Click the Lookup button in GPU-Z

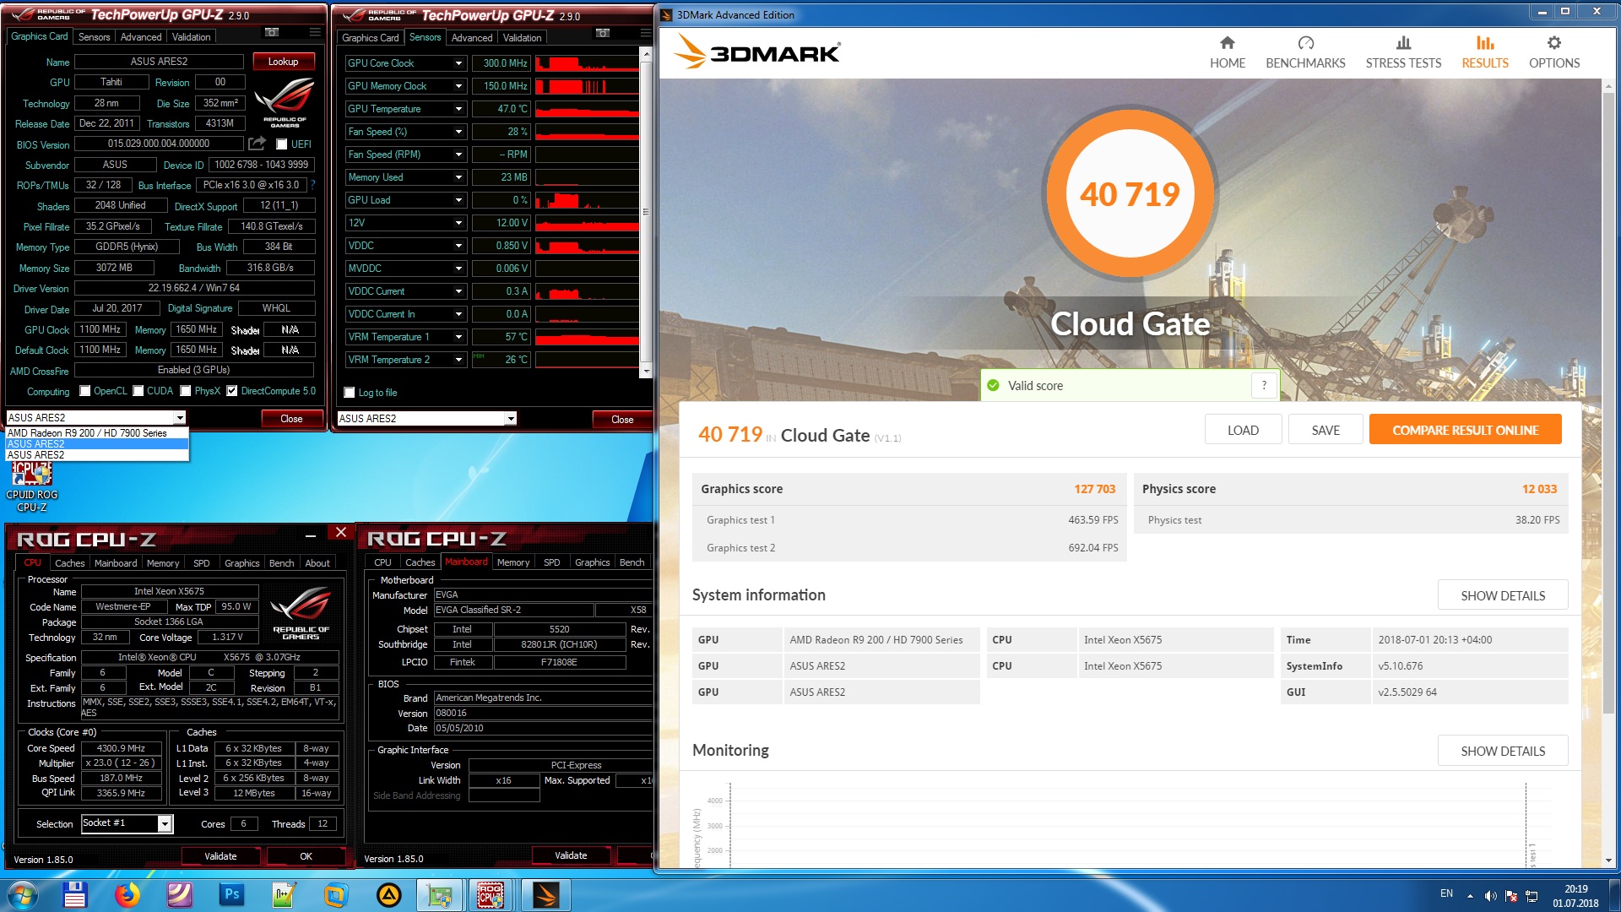(284, 62)
